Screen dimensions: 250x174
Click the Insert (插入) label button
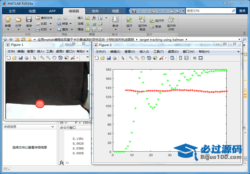80,18
